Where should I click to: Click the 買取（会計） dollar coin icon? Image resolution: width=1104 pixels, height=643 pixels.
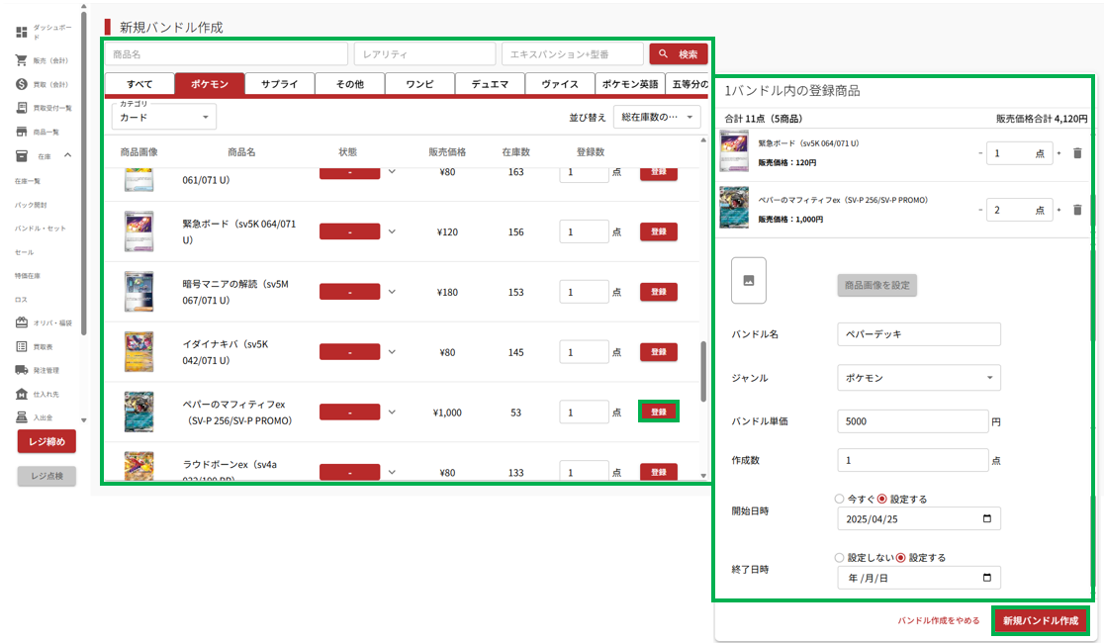click(x=22, y=84)
